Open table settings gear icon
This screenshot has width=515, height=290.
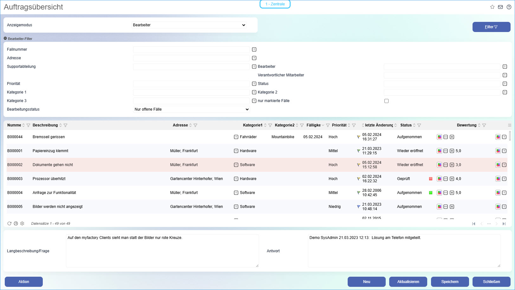point(22,223)
